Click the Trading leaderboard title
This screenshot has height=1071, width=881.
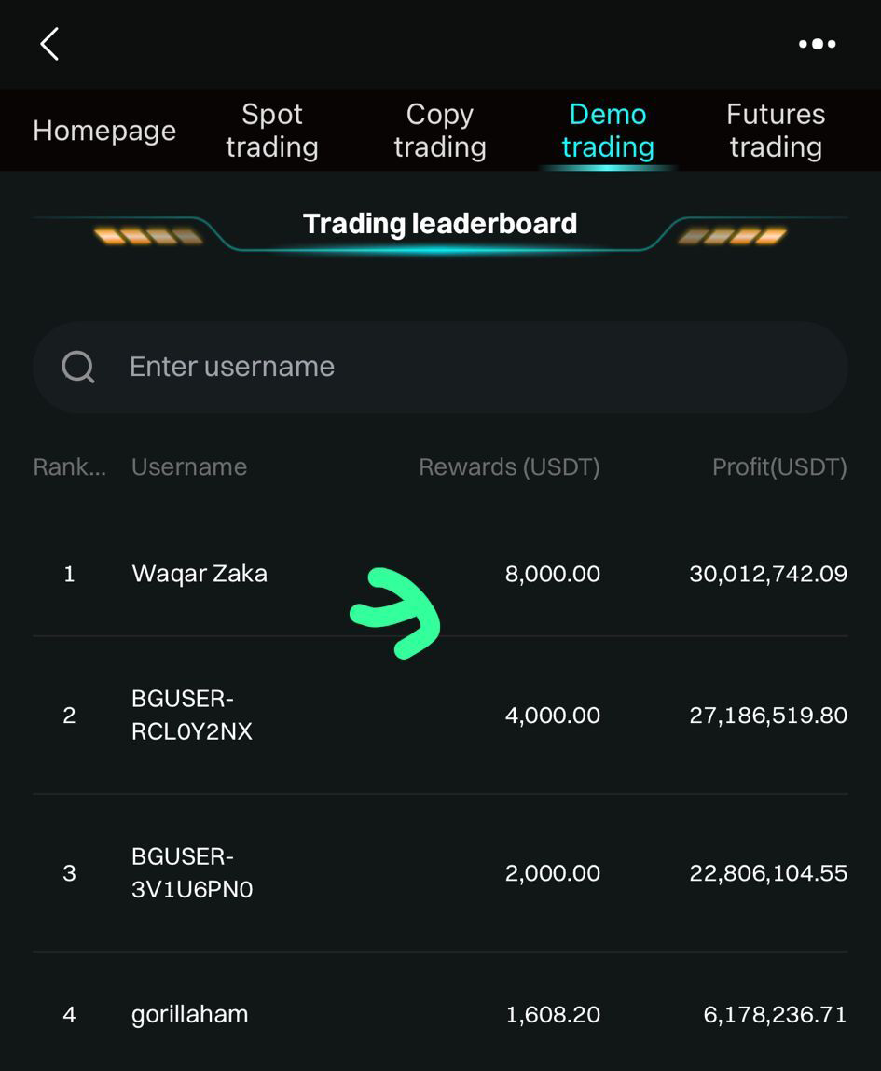440,224
